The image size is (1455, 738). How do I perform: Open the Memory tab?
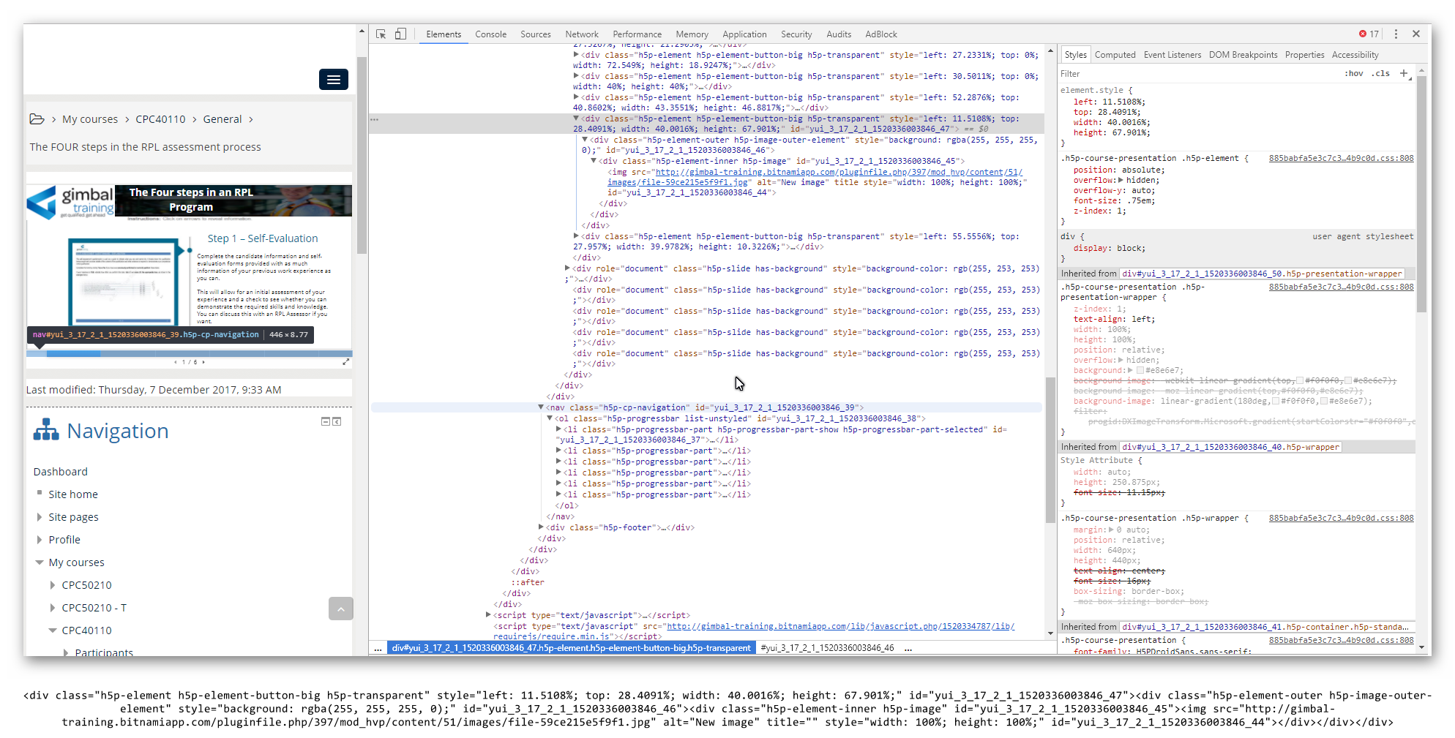pos(692,34)
